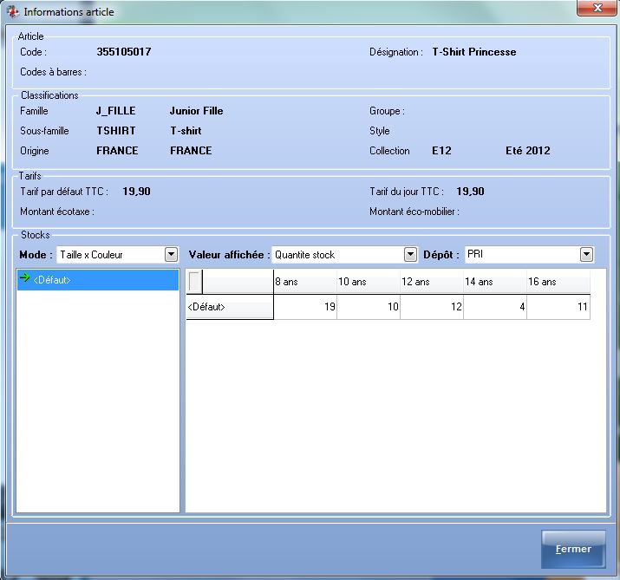The image size is (620, 580).
Task: Select the 12 ans column header
Action: pos(431,282)
